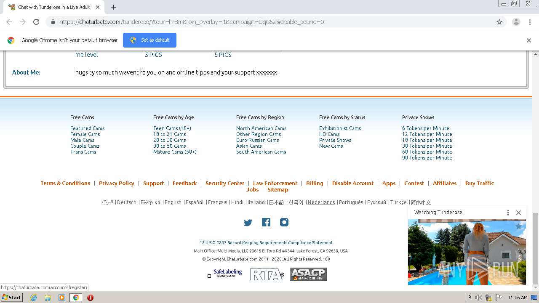Image resolution: width=539 pixels, height=303 pixels.
Task: Go back to the previous page
Action: (9, 22)
